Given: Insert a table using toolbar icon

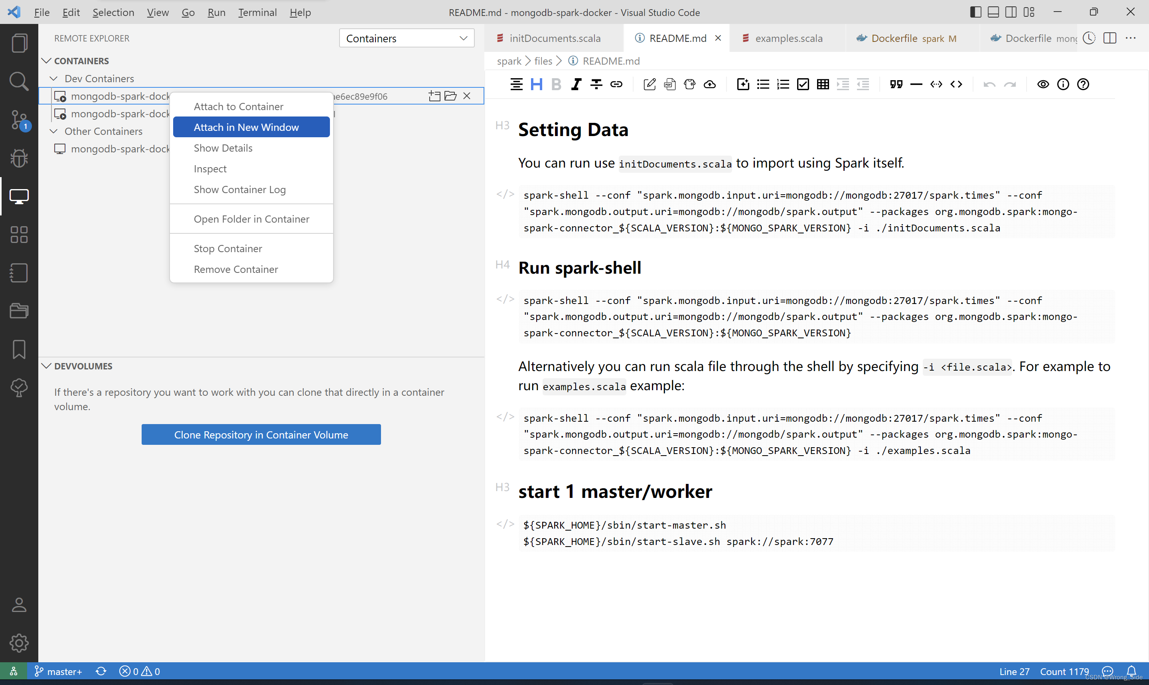Looking at the screenshot, I should 823,84.
